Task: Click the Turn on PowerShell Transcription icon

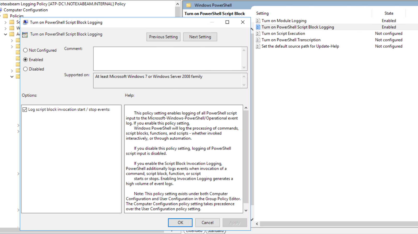Action: tap(258, 40)
